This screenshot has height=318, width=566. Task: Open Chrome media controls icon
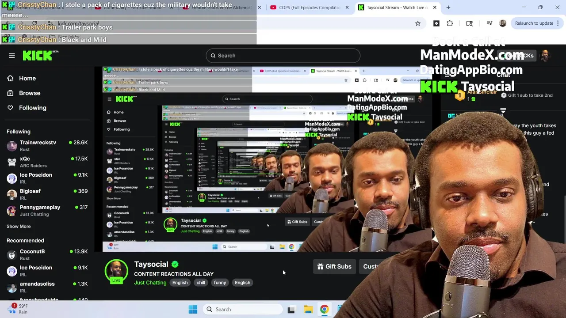(490, 23)
